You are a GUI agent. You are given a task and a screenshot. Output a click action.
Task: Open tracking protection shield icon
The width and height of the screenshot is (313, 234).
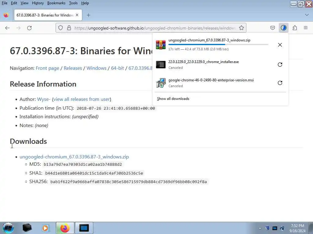pos(61,28)
